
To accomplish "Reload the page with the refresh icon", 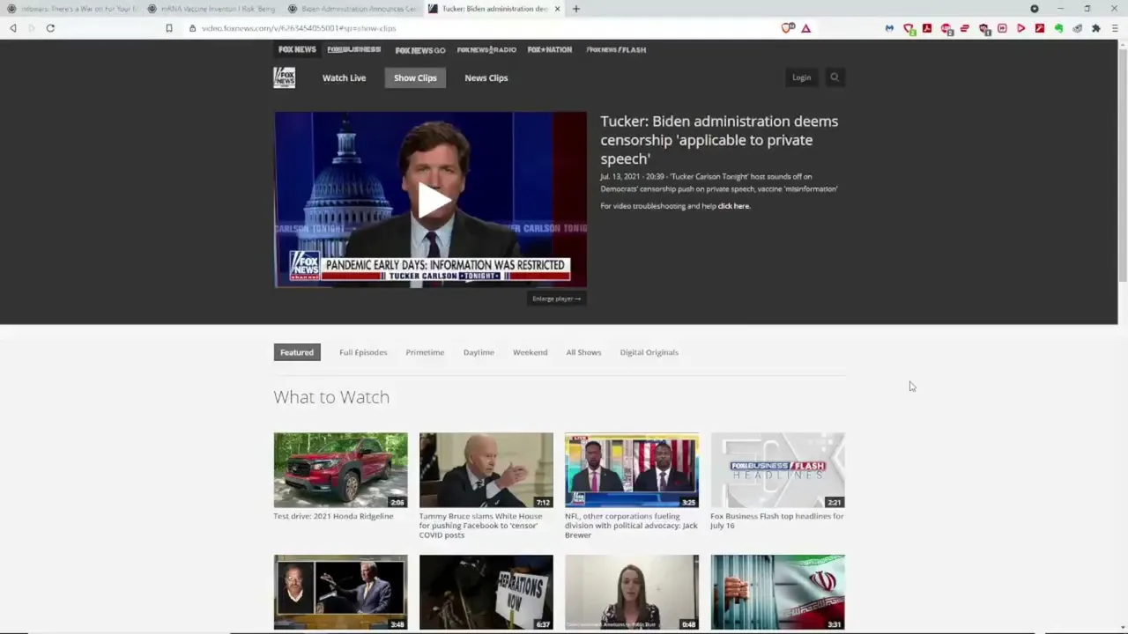I will pyautogui.click(x=50, y=28).
